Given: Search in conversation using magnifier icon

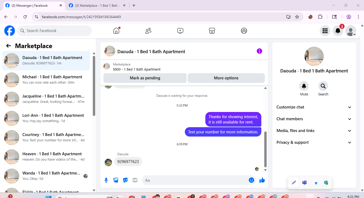Looking at the screenshot, I should click(323, 86).
